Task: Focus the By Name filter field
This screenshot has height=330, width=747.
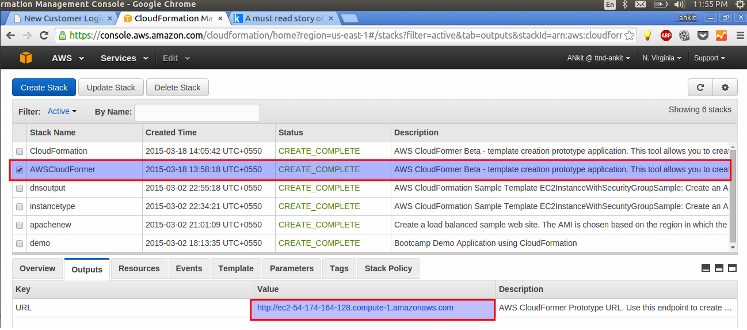Action: [197, 112]
